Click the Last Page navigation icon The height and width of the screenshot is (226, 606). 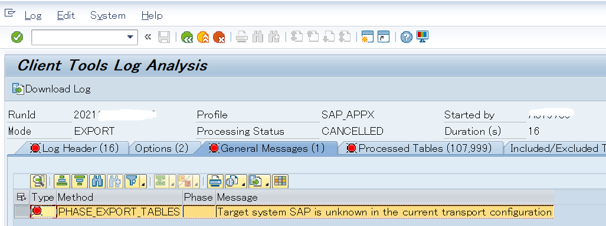point(345,37)
